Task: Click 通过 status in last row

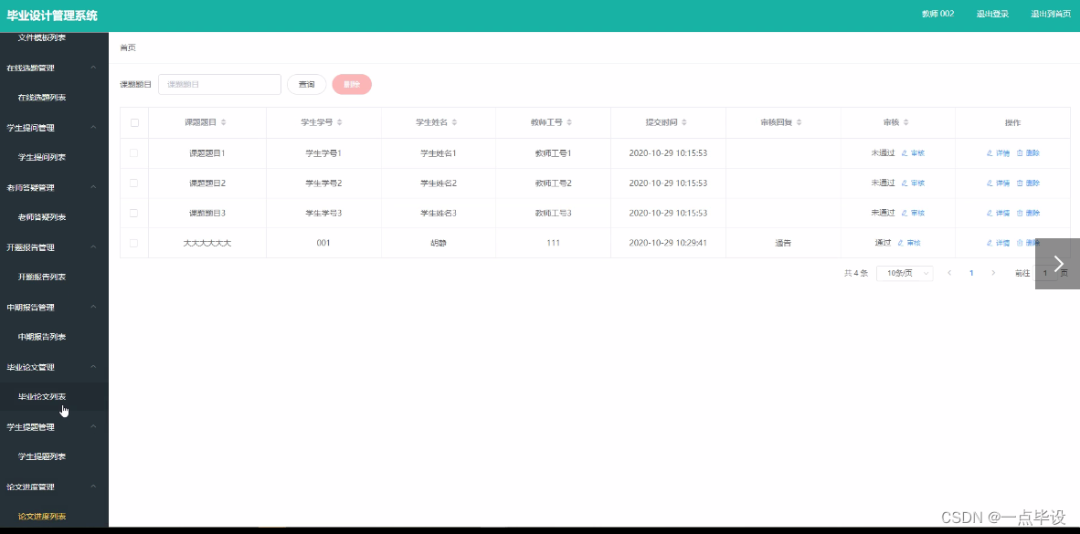Action: click(x=883, y=243)
